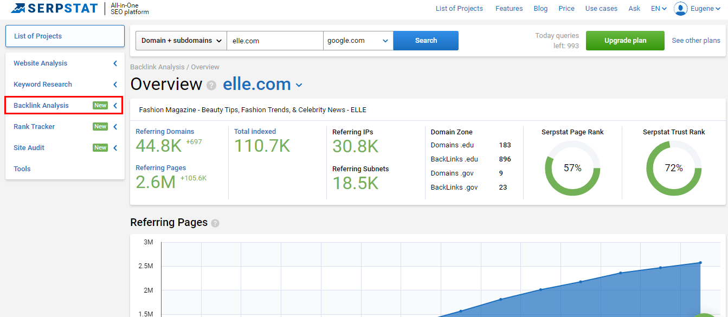The height and width of the screenshot is (317, 728).
Task: Open the Use cases link in top navigation
Action: [x=602, y=9]
